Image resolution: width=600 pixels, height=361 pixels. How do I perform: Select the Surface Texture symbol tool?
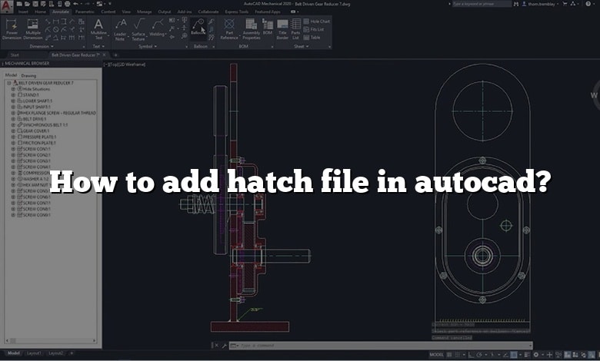coord(138,29)
